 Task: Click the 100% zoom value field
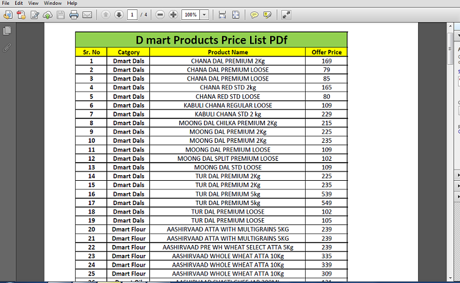191,14
